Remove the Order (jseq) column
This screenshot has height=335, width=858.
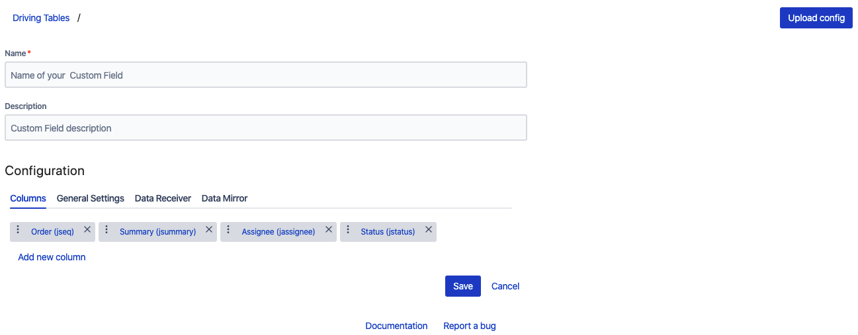87,230
